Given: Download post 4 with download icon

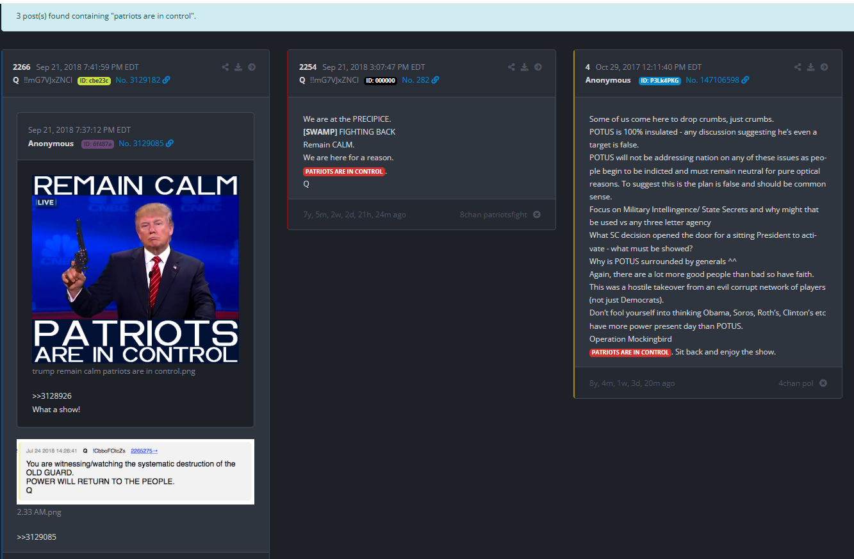Looking at the screenshot, I should (810, 67).
